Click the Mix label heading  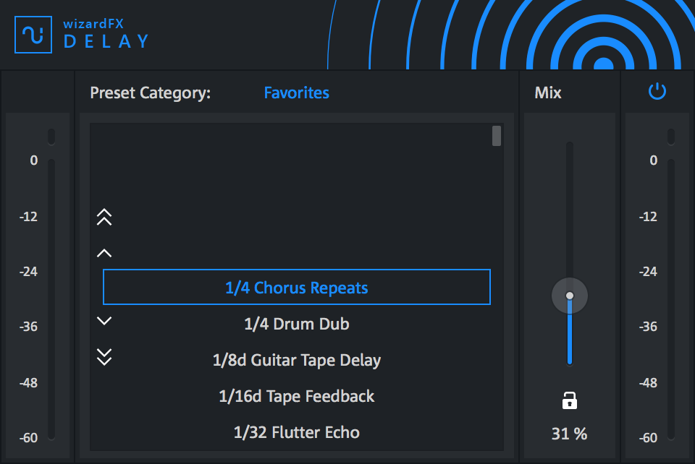548,93
